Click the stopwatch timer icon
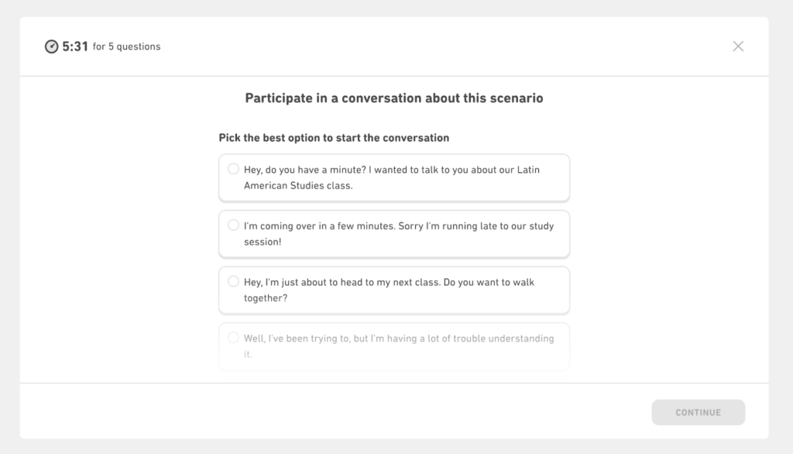Image resolution: width=793 pixels, height=454 pixels. [x=51, y=46]
